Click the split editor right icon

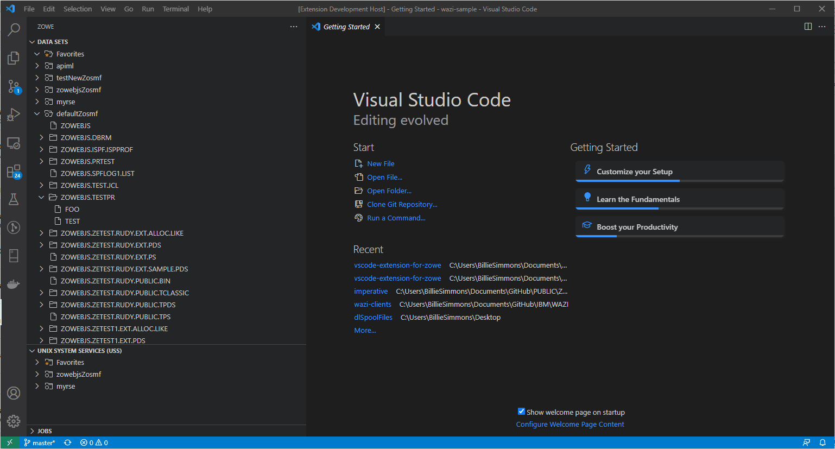[808, 27]
